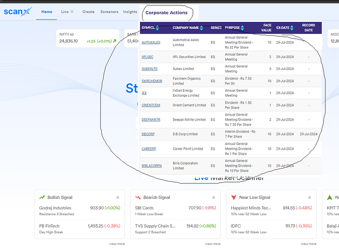Open the SUBEXLTD symbol link
Image resolution: width=339 pixels, height=248 pixels.
click(x=149, y=69)
